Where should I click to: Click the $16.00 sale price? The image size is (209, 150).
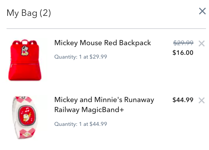(183, 53)
